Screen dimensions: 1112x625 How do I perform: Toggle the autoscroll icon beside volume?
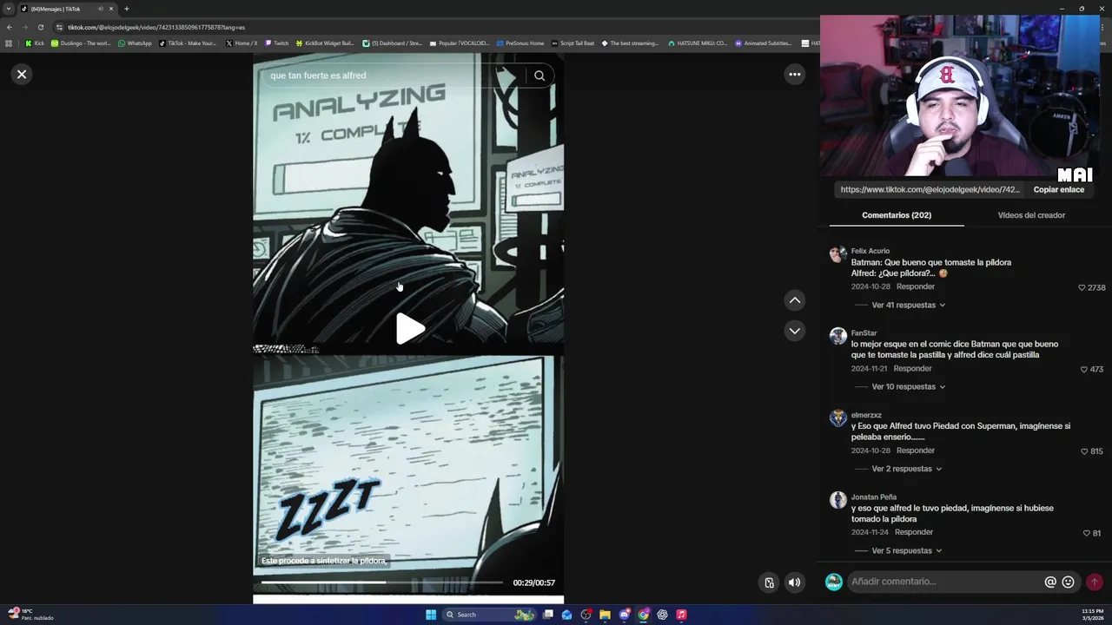click(769, 582)
